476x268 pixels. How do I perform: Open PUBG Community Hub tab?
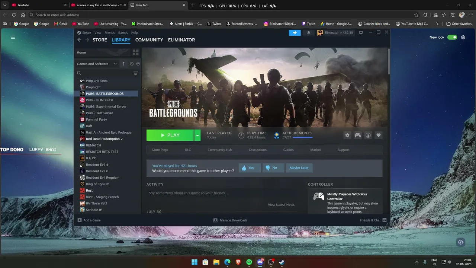(x=220, y=150)
